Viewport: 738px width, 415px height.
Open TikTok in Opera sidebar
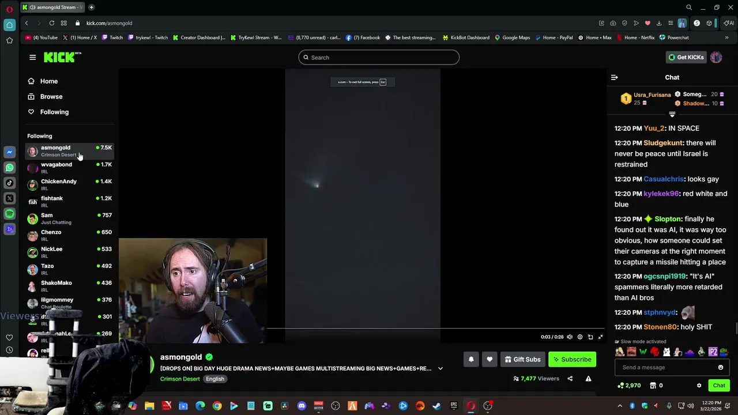coord(9,183)
